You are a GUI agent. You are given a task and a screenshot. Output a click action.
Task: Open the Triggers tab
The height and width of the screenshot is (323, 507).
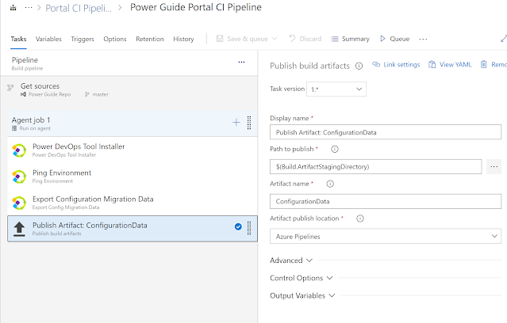[x=83, y=39]
